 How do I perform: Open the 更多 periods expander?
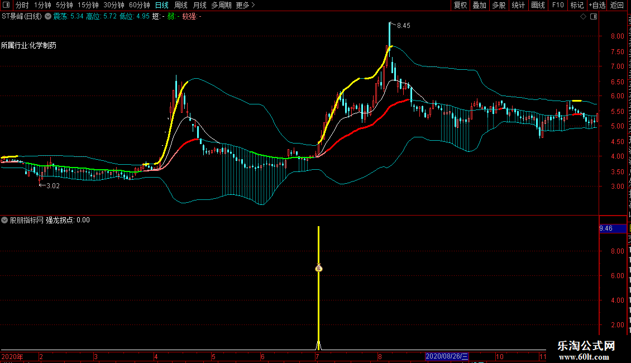(245, 5)
